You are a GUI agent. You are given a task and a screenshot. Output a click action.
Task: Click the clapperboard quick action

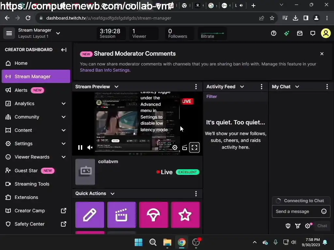click(121, 215)
